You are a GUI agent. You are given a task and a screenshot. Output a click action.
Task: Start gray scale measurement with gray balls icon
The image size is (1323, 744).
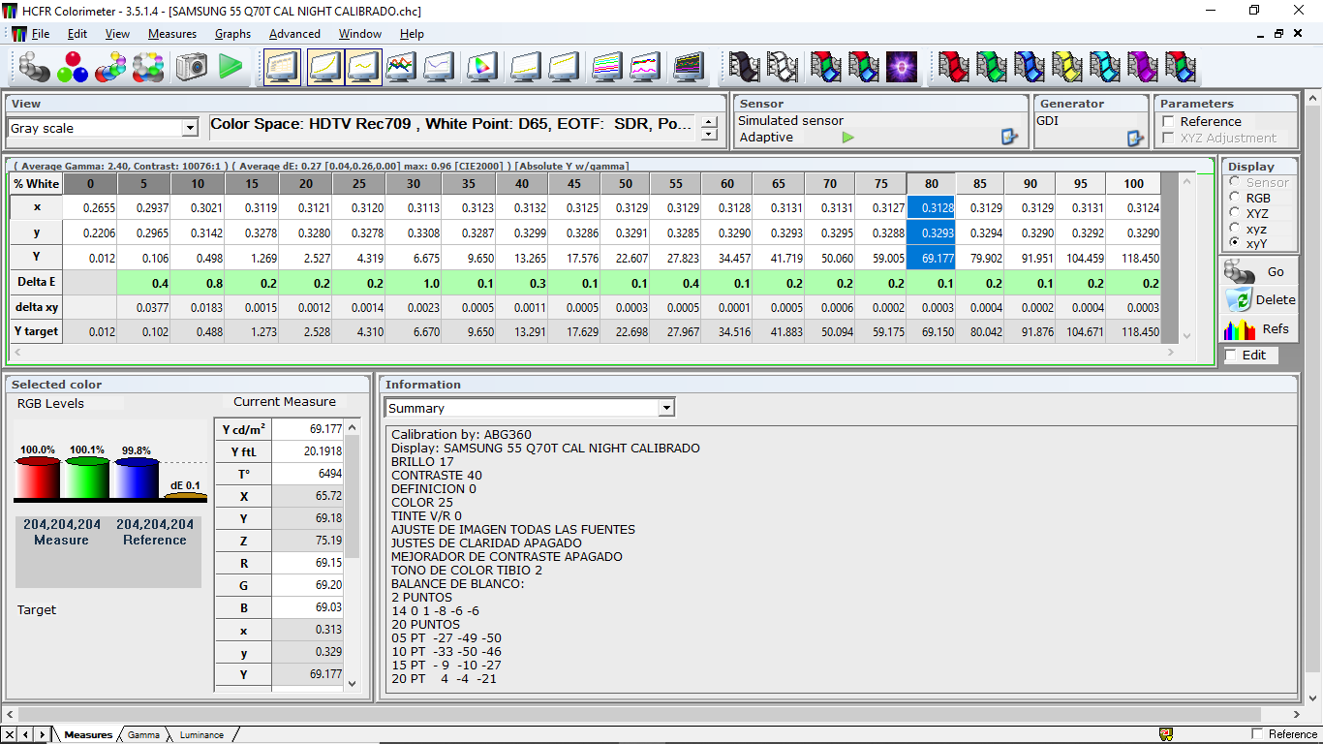click(x=35, y=67)
